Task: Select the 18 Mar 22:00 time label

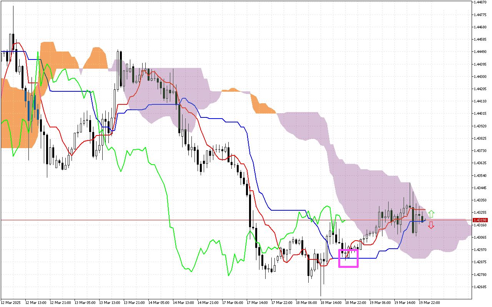Action: pyautogui.click(x=355, y=303)
